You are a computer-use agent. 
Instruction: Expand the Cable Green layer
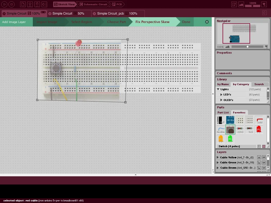[218, 163]
